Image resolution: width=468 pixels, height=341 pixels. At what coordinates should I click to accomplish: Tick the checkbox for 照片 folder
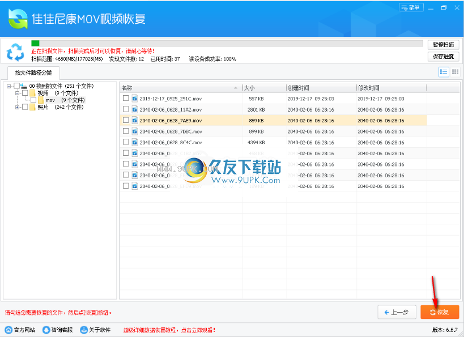point(25,107)
